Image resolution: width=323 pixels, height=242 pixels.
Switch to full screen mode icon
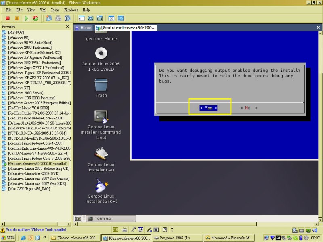tap(90, 18)
